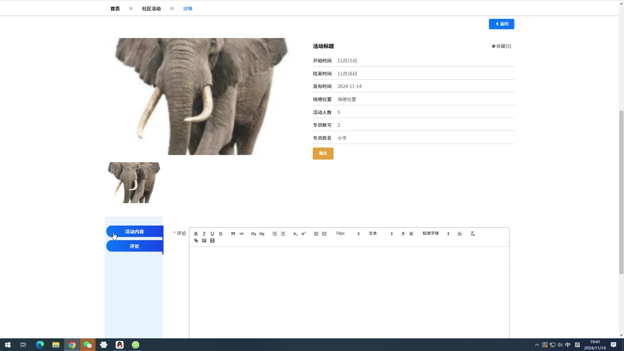
Task: Apply ordered list formatting
Action: coord(275,234)
